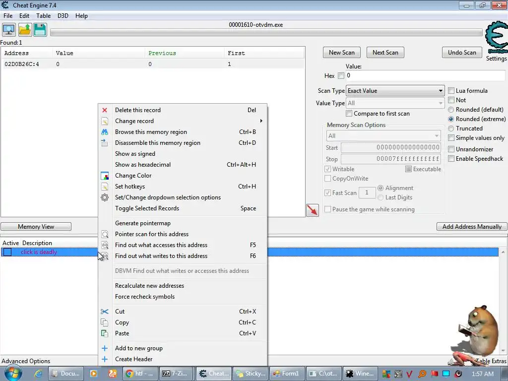508x381 pixels.
Task: Enable Speedhack checkbox
Action: (x=451, y=159)
